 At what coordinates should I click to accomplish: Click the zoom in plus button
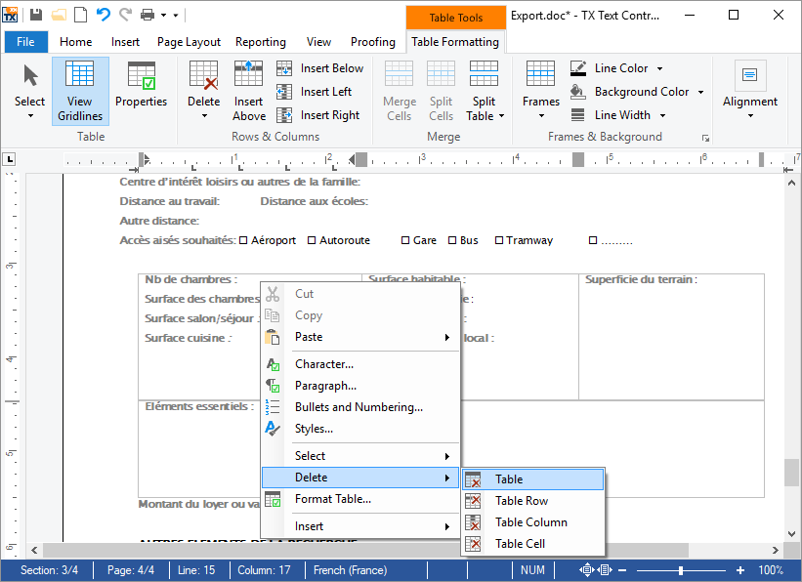pos(740,570)
